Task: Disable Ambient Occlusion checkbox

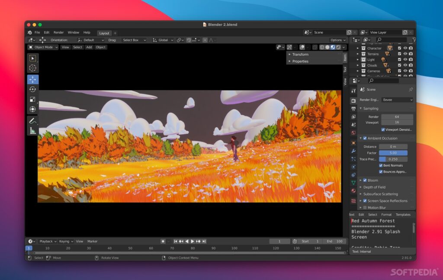Action: [365, 138]
